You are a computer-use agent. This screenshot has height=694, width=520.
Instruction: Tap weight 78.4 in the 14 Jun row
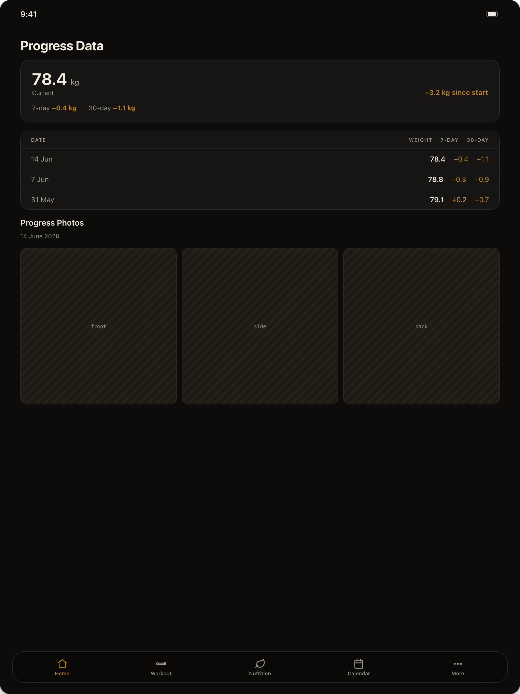[x=437, y=159]
